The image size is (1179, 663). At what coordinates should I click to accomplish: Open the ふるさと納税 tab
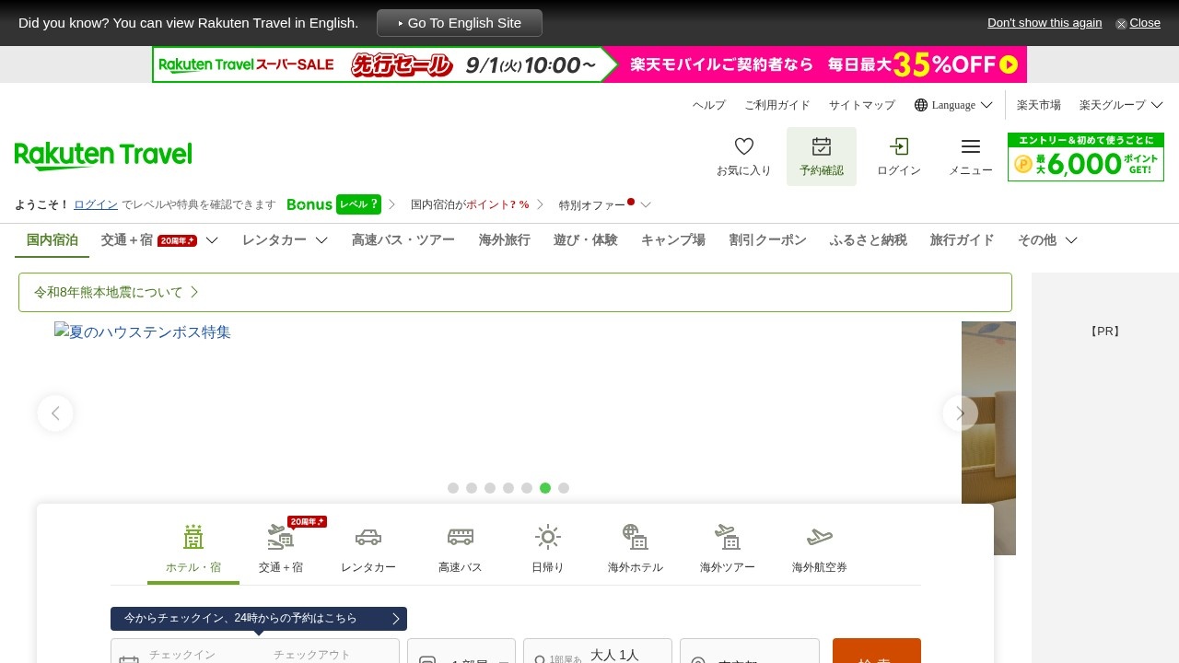pos(869,240)
